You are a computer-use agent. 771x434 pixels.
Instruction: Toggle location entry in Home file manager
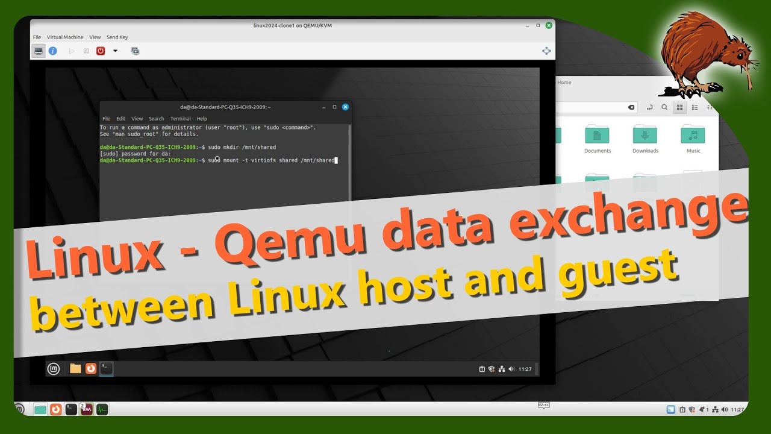(x=650, y=107)
